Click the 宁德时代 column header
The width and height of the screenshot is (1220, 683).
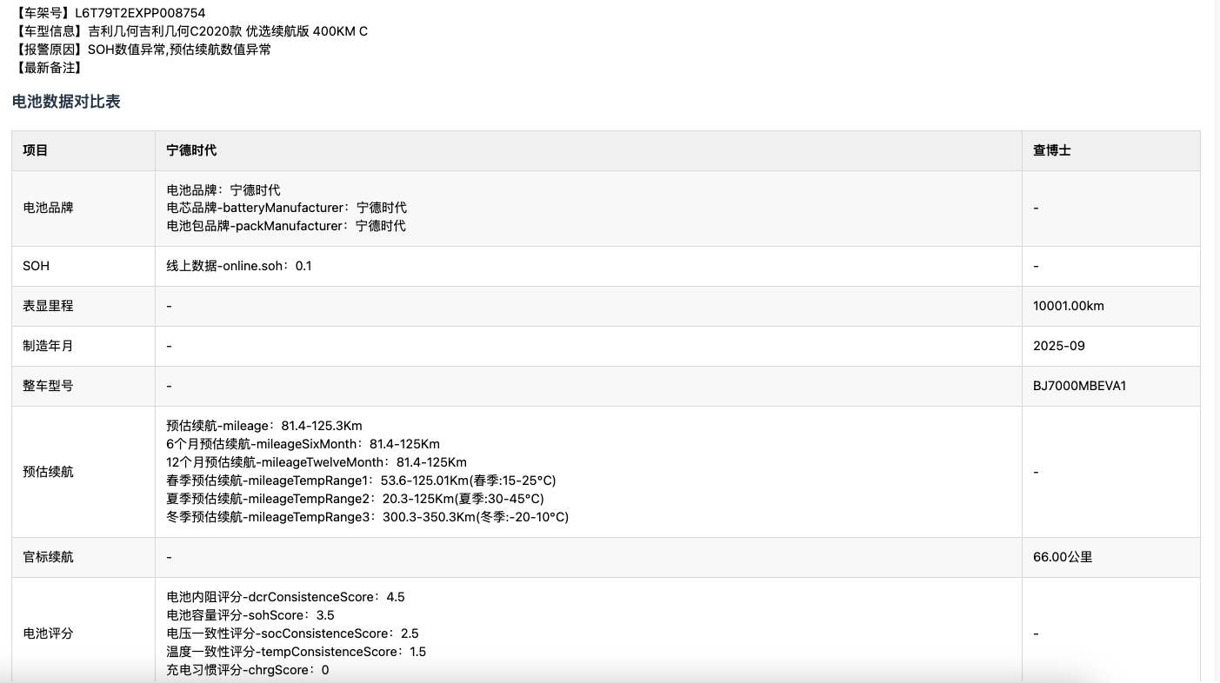[191, 150]
